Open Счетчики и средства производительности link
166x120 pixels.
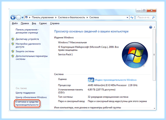[27, 103]
